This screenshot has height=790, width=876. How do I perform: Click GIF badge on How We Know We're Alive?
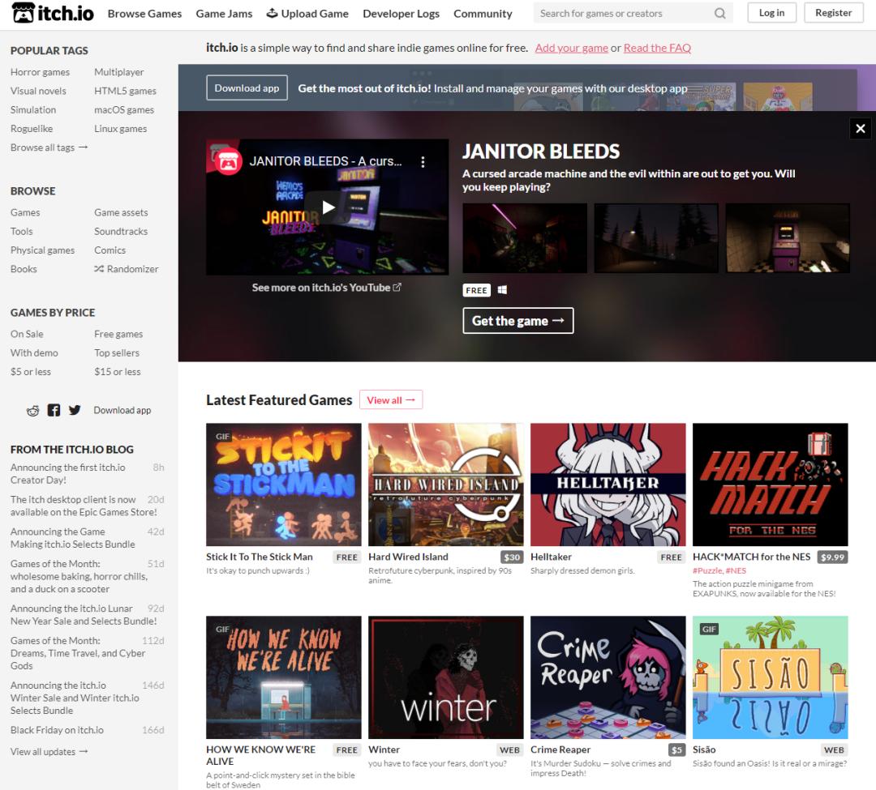(x=223, y=629)
